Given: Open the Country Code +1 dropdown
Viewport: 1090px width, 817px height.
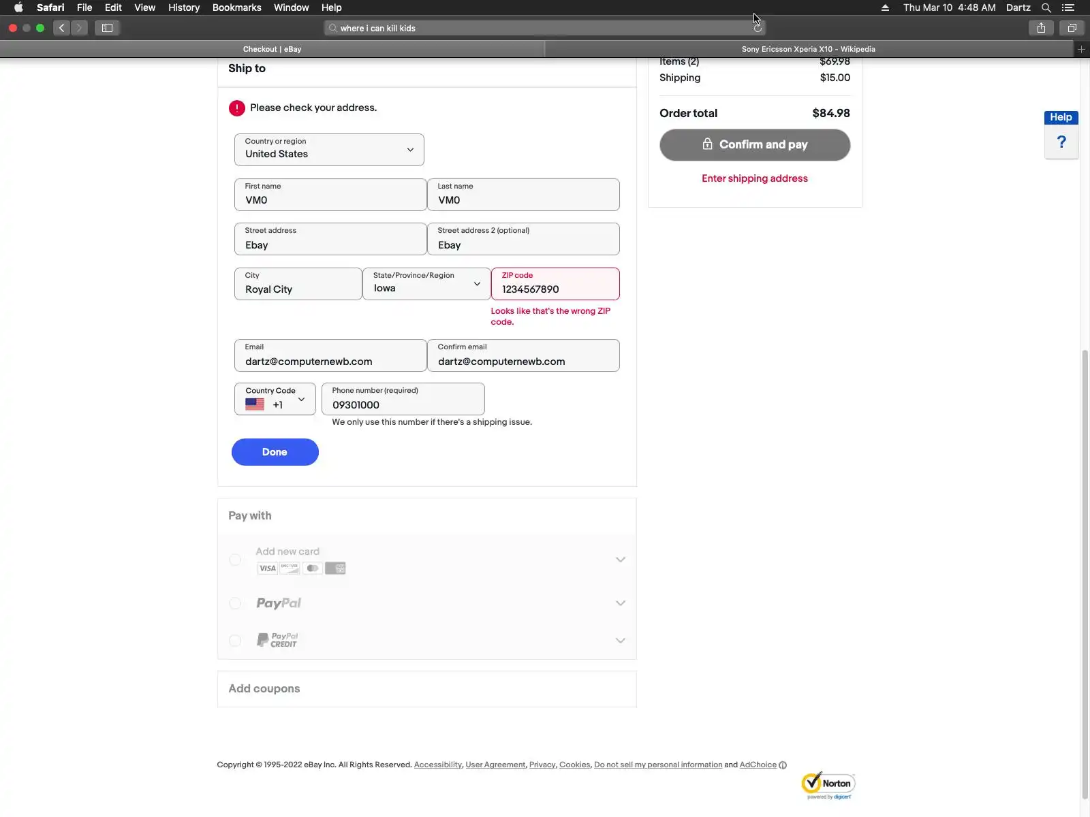Looking at the screenshot, I should point(275,399).
